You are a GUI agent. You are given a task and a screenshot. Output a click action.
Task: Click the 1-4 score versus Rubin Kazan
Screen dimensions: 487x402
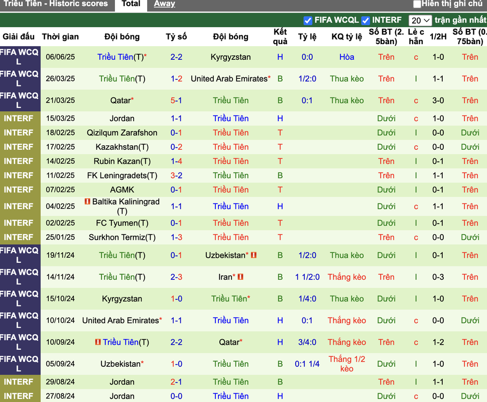point(176,161)
